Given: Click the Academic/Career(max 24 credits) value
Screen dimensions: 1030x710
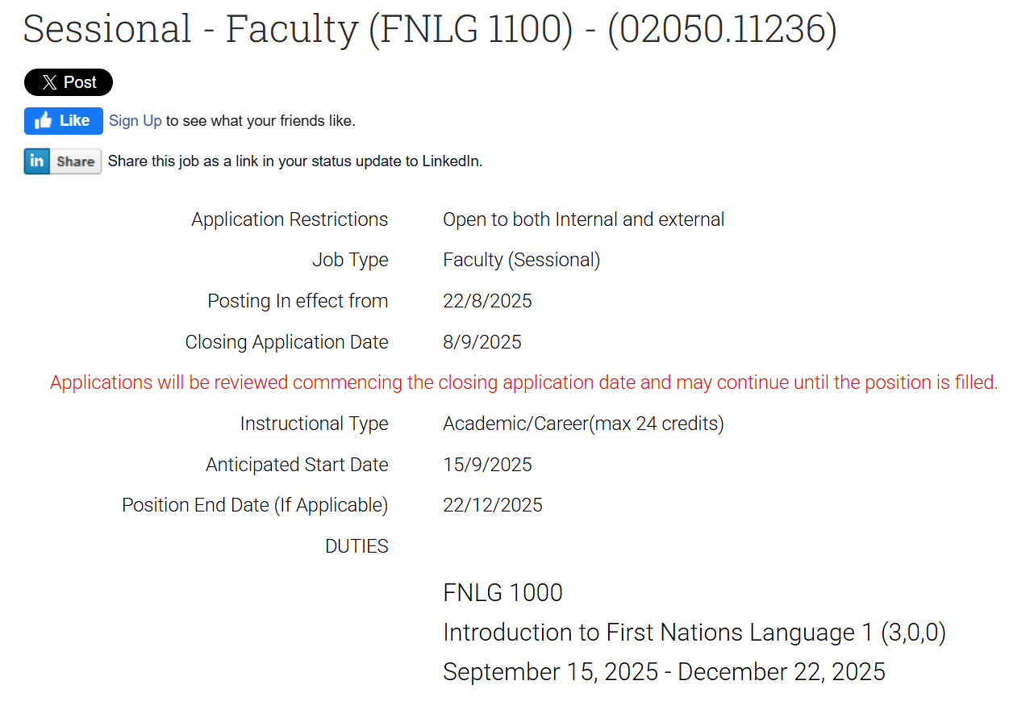Looking at the screenshot, I should [x=583, y=424].
